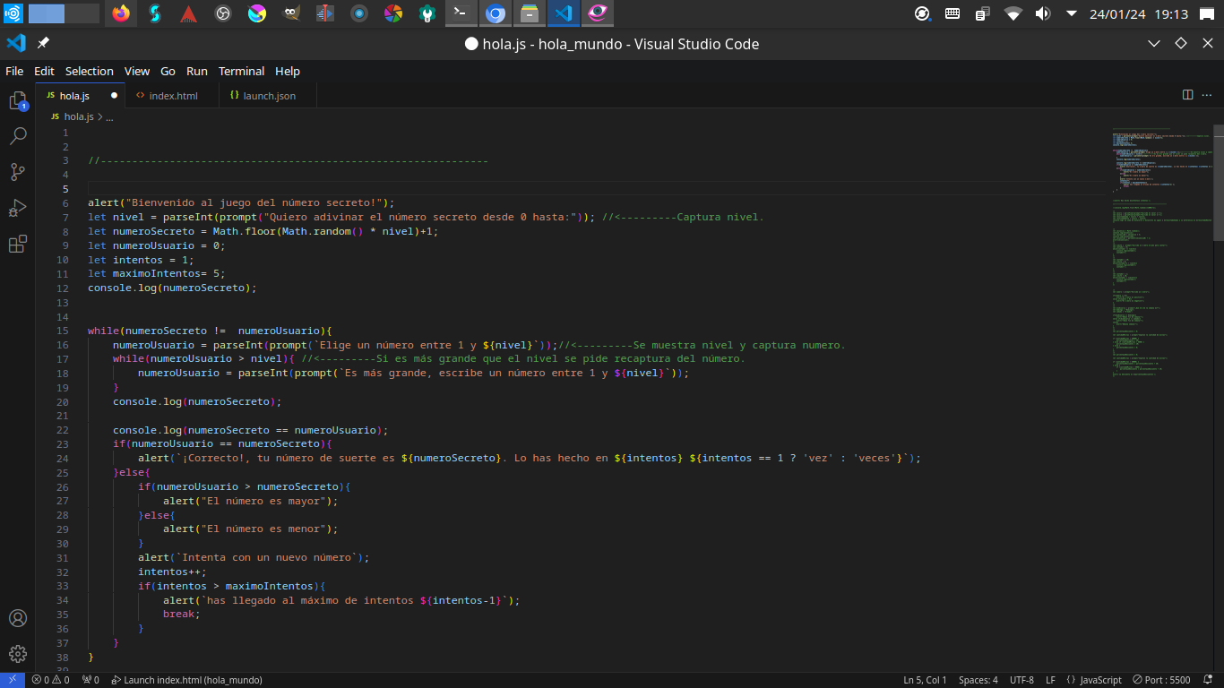
Task: Click the ports forwarded indicator showing 0
Action: pyautogui.click(x=91, y=680)
